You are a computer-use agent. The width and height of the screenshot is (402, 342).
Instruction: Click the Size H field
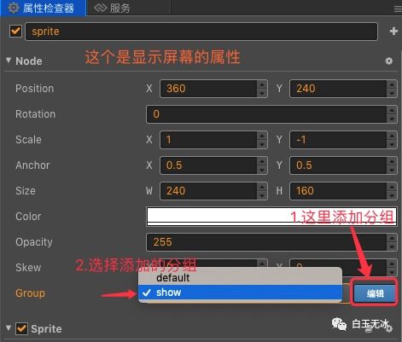pos(338,191)
